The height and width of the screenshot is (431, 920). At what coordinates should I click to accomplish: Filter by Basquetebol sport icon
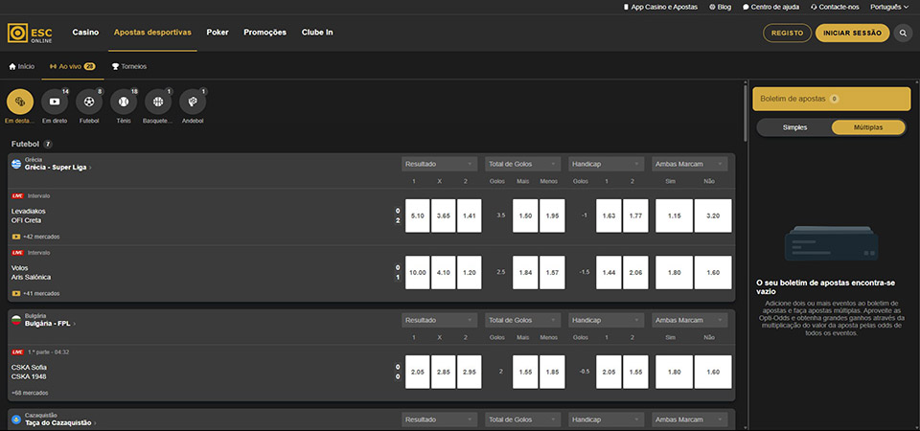pos(158,102)
